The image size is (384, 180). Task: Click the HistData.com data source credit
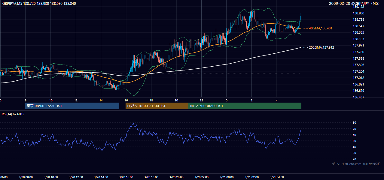[x=356, y=164]
